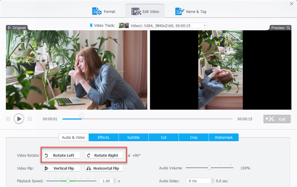
Task: Click the Play button under the preview
Action: coord(19,119)
